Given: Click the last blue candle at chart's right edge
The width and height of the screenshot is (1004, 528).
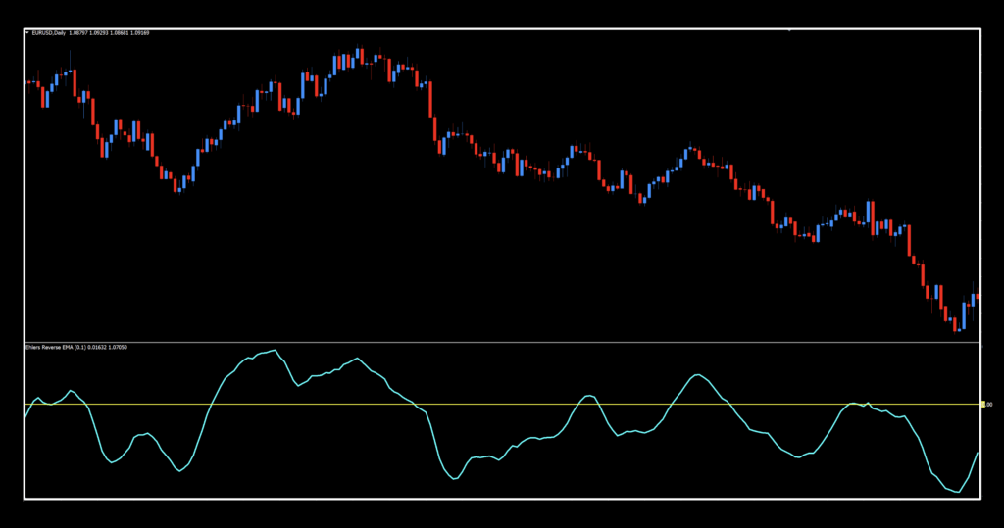Looking at the screenshot, I should pyautogui.click(x=973, y=297).
